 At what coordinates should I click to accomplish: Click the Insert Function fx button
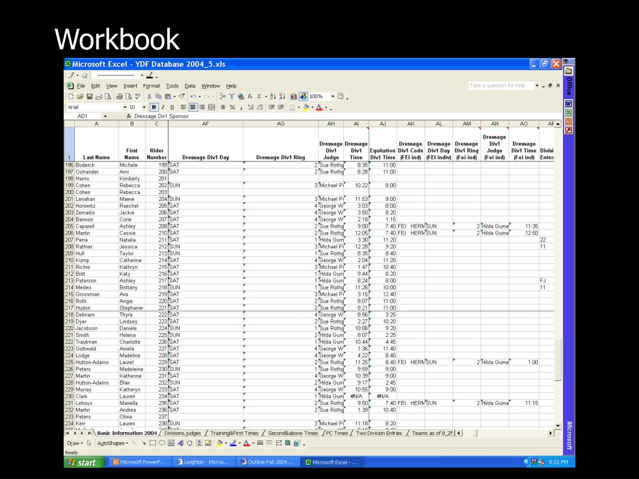(129, 117)
